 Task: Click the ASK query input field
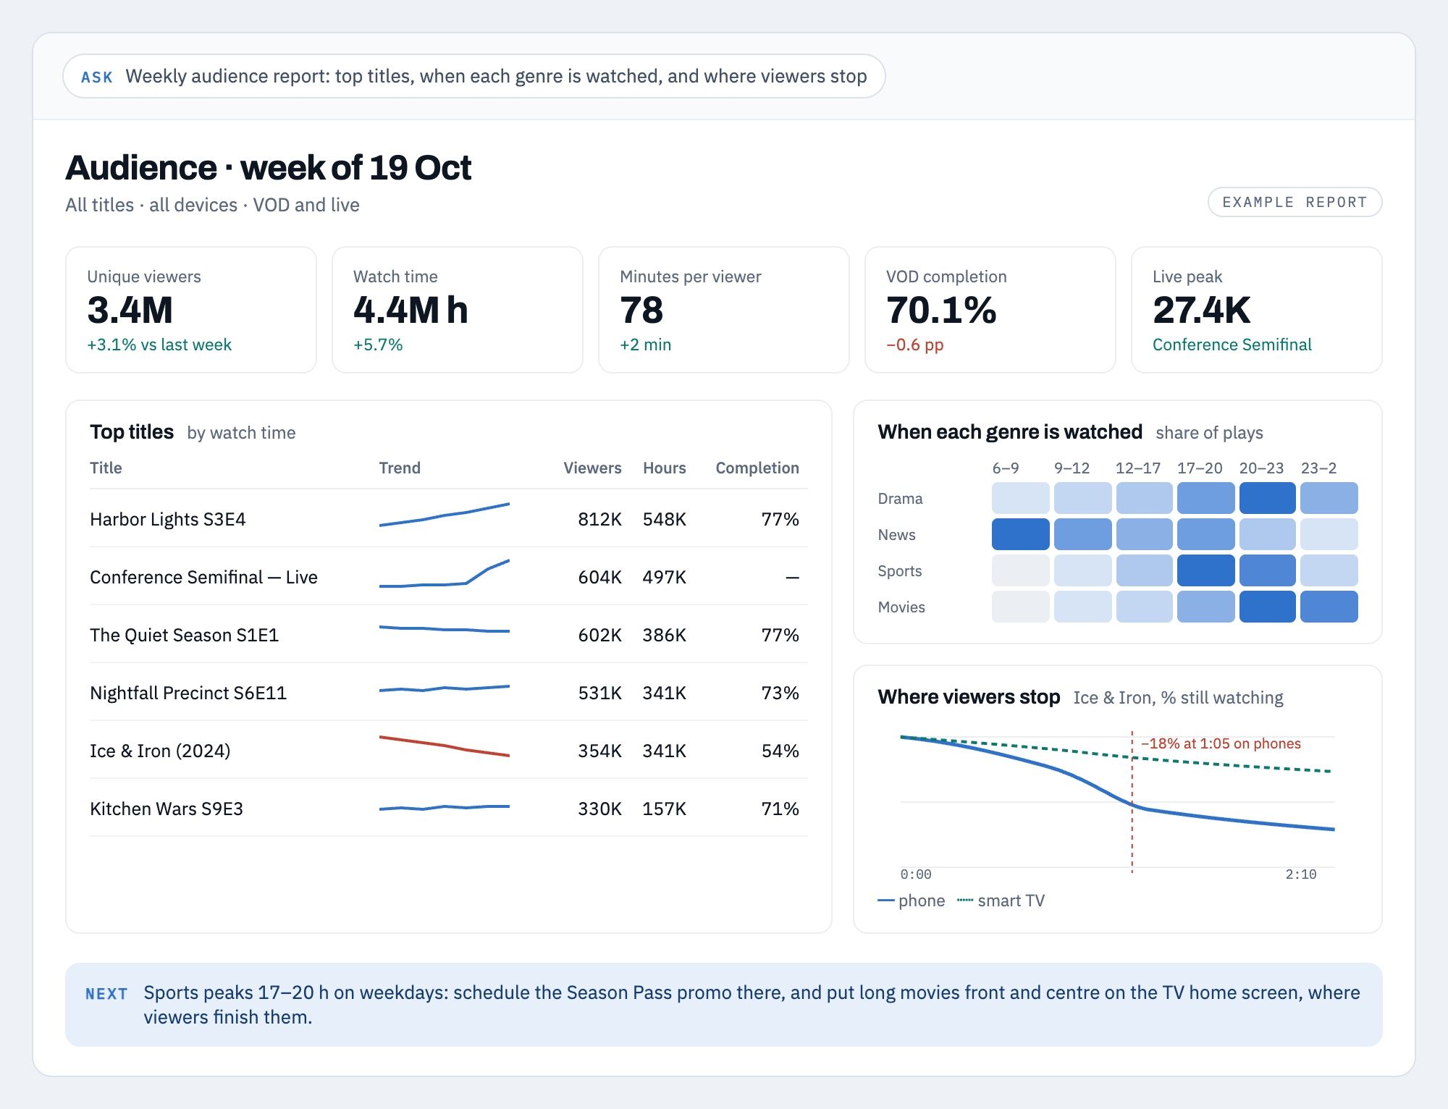pyautogui.click(x=474, y=76)
